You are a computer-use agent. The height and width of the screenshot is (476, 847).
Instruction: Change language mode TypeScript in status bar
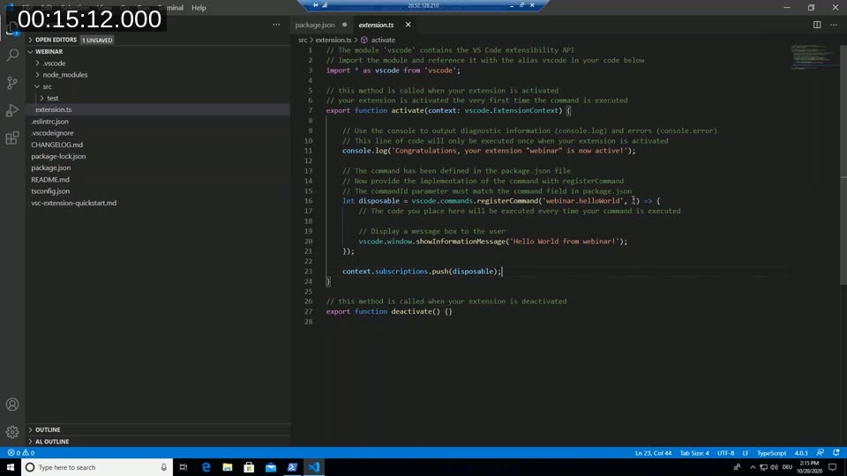pos(771,453)
